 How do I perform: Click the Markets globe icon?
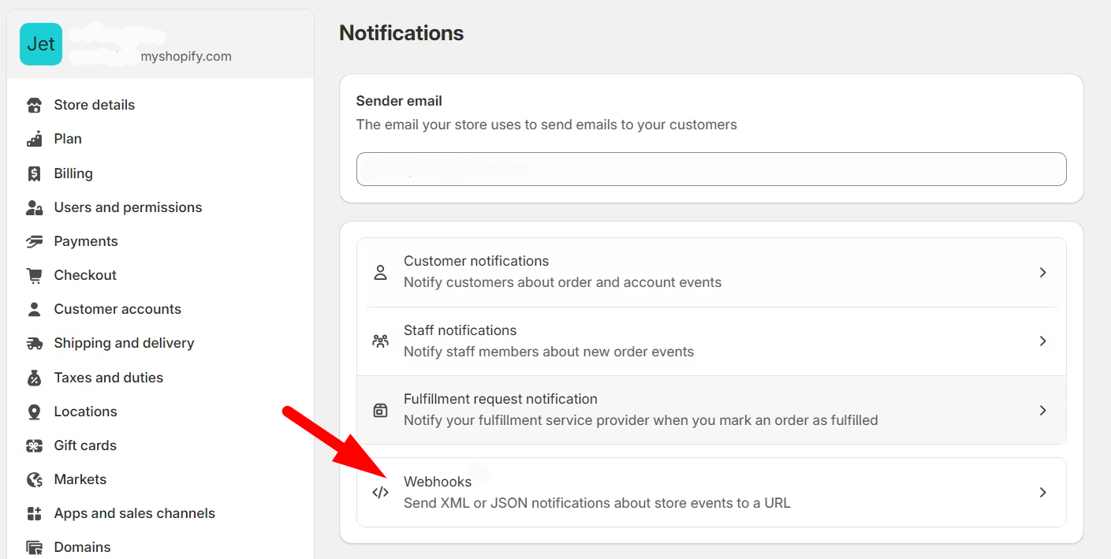tap(34, 479)
